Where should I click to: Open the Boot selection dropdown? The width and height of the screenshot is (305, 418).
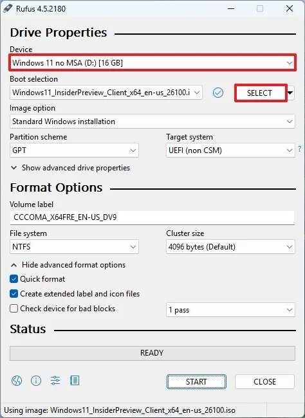(106, 93)
